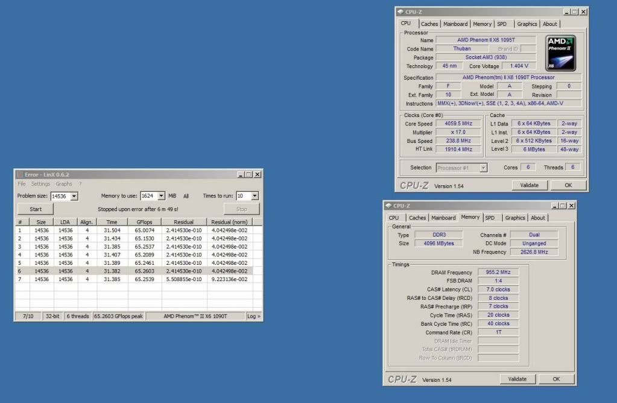Click the Core Voltage value 1.404 V
Screen dimensions: 617x403
tap(519, 66)
